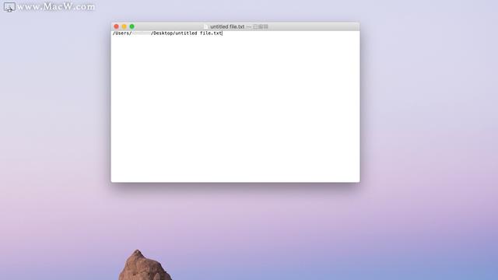Screen dimensions: 498x280
Task: Click the document proxy icon in the title bar
Action: [205, 26]
